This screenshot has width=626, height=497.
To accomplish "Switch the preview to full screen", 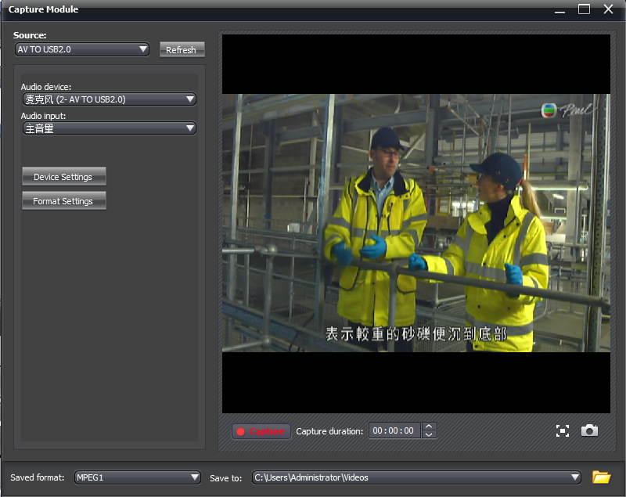I will pyautogui.click(x=562, y=430).
